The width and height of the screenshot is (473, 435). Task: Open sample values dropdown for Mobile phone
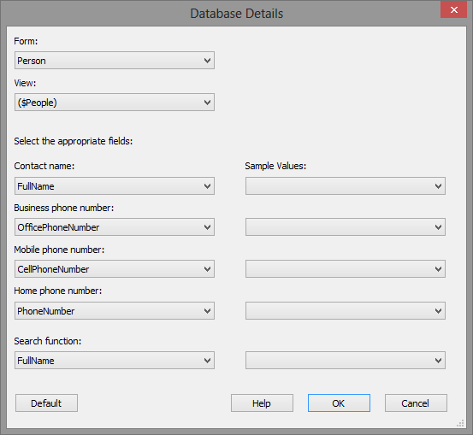[x=346, y=269]
